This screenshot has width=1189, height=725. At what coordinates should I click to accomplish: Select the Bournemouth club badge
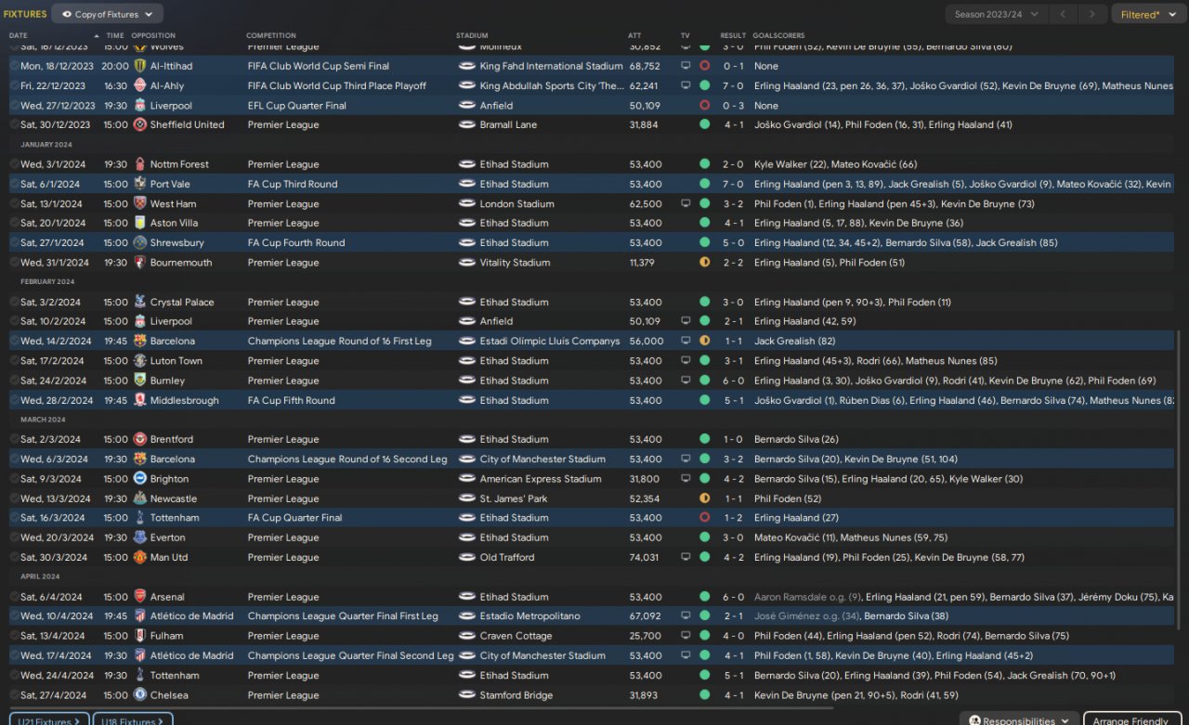[x=140, y=263]
